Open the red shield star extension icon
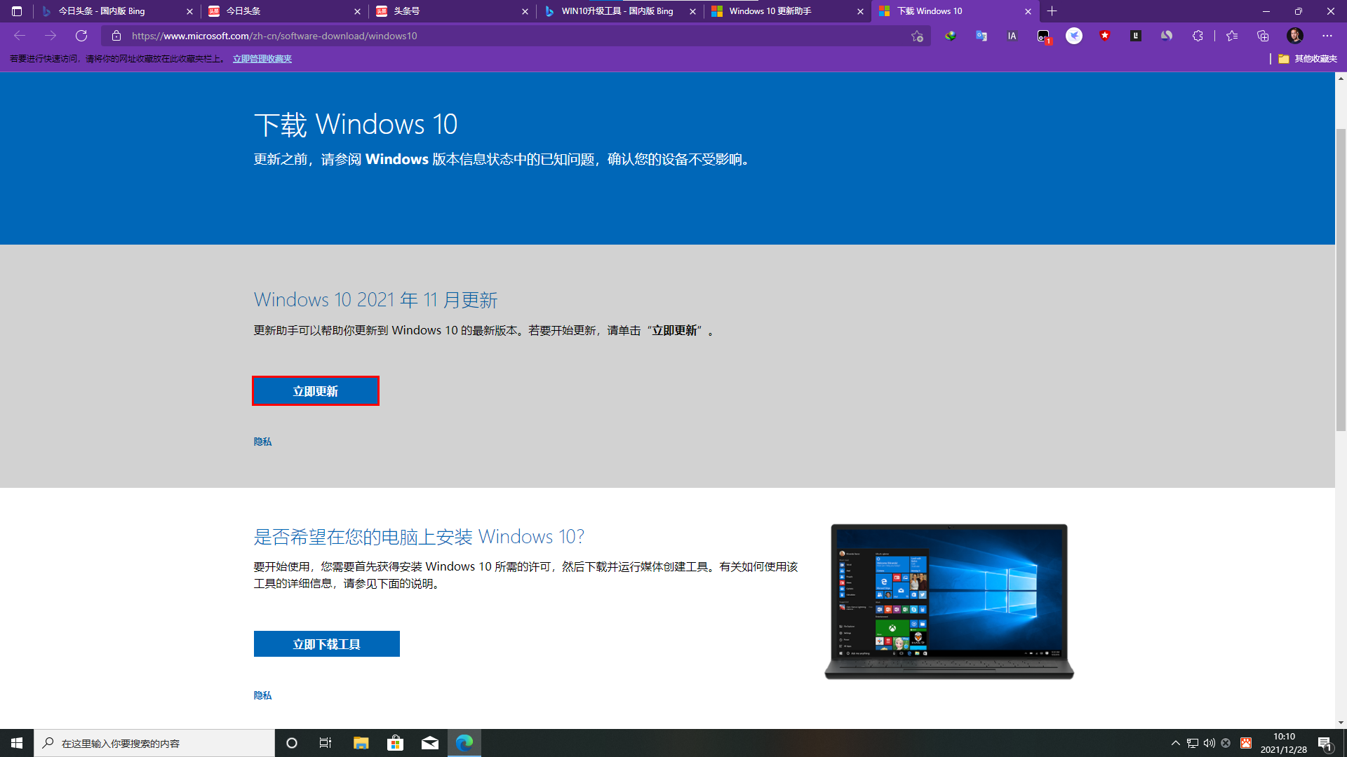Screen dimensions: 1347x757 (1105, 36)
